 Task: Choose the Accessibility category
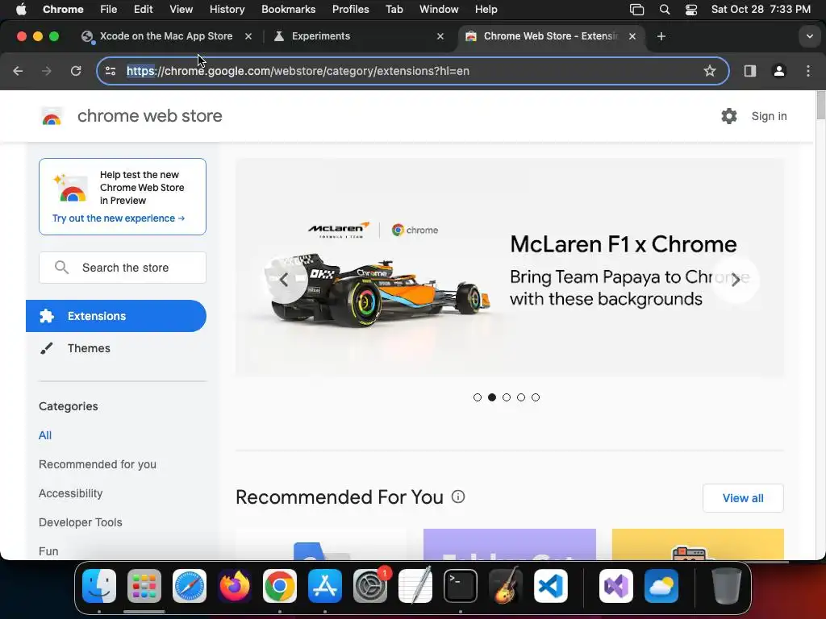[x=71, y=493]
